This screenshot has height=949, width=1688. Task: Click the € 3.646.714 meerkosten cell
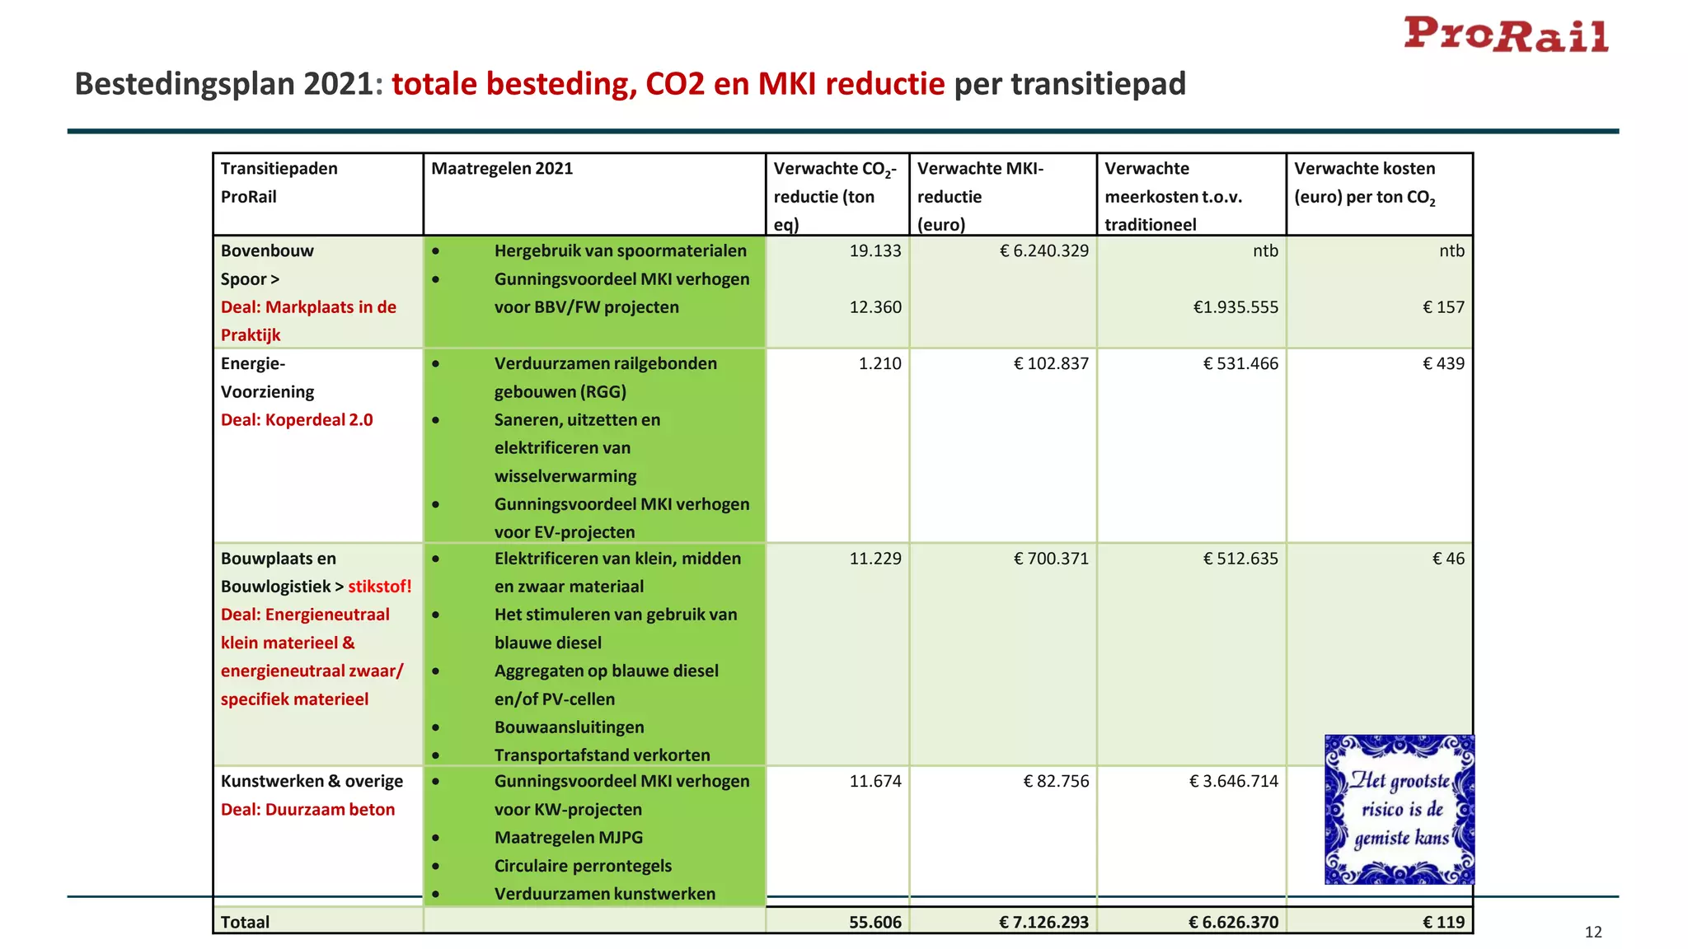[x=1233, y=781]
